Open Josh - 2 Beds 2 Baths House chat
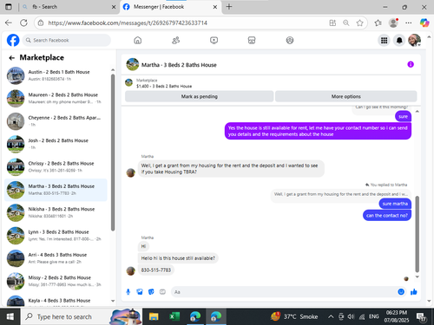434x325 pixels. tap(56, 144)
